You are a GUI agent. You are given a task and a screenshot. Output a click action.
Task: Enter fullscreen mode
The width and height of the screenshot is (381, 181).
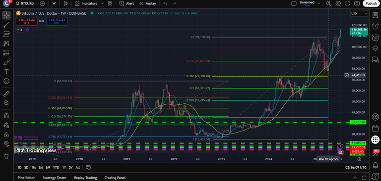tap(347, 3)
